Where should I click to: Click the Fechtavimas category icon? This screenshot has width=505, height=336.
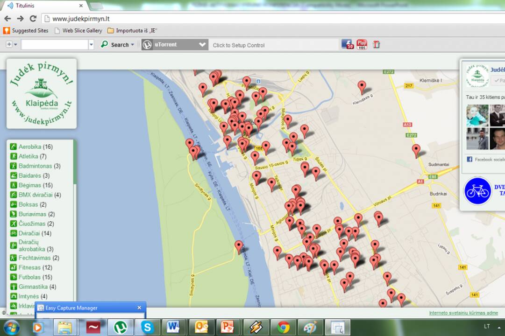(x=13, y=258)
